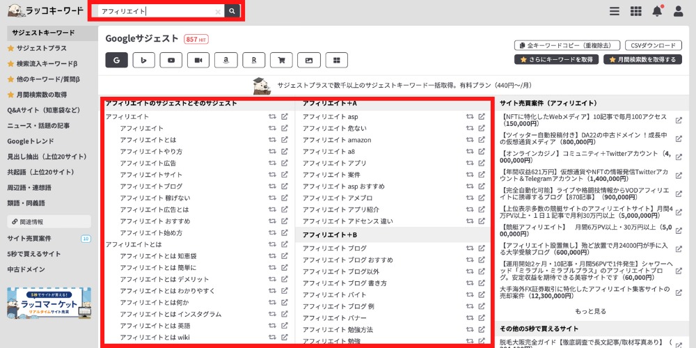696x348 pixels.
Task: Clear the search box with the X
Action: tap(217, 12)
